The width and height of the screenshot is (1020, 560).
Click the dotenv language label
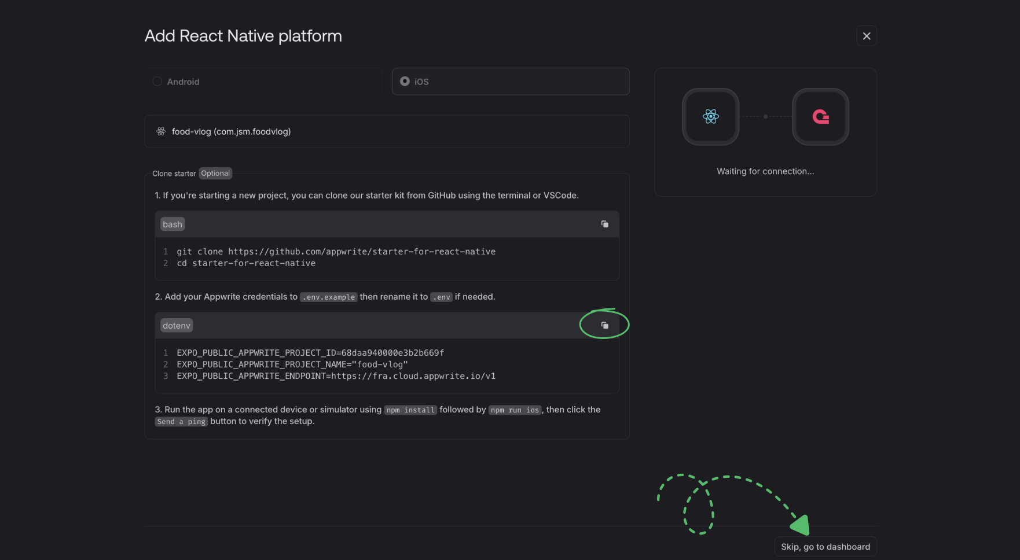point(177,326)
